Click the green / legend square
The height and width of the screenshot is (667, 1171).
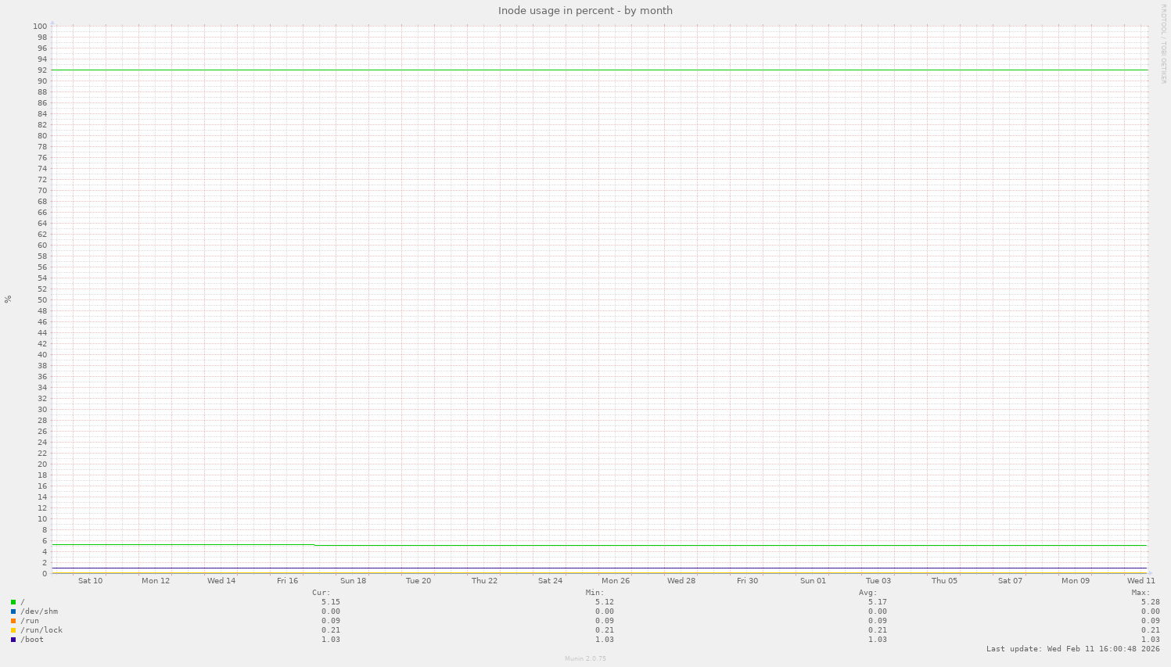point(13,601)
